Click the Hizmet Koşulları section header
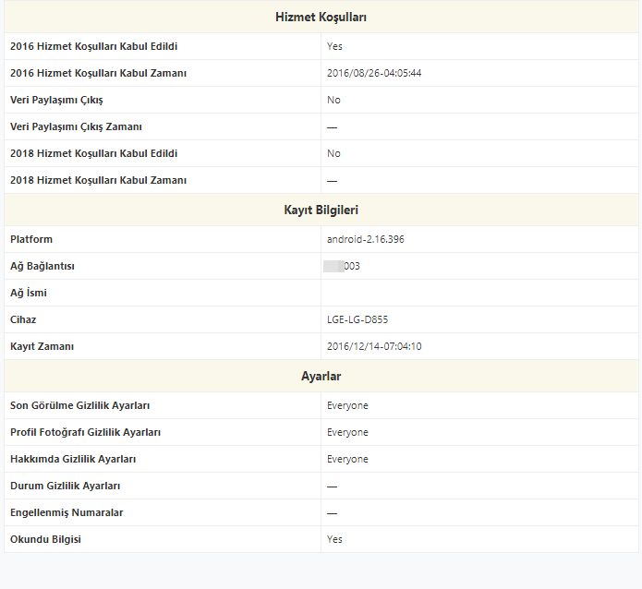642x589 pixels. (x=321, y=18)
